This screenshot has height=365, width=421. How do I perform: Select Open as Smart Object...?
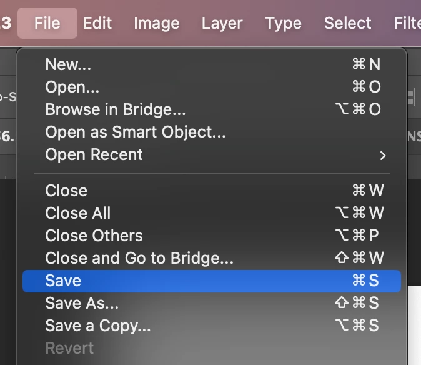(136, 132)
